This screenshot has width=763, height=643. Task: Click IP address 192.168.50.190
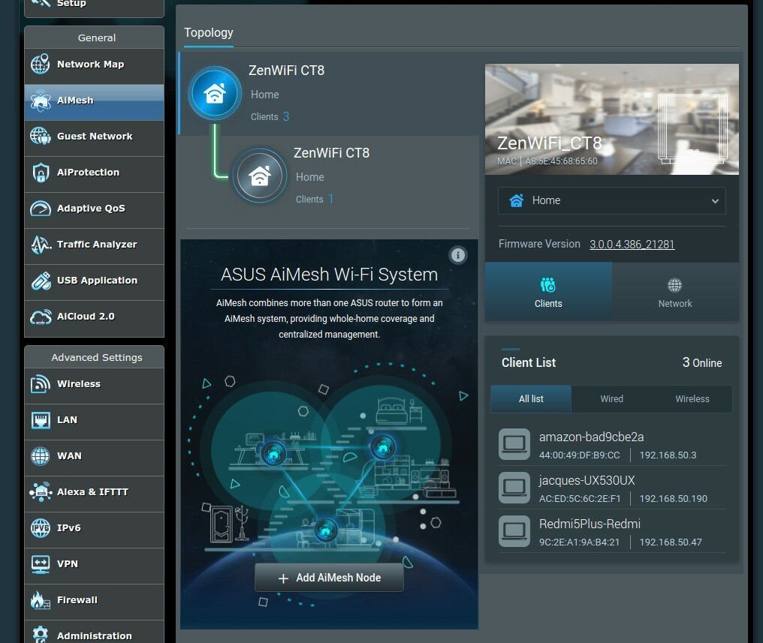[673, 499]
